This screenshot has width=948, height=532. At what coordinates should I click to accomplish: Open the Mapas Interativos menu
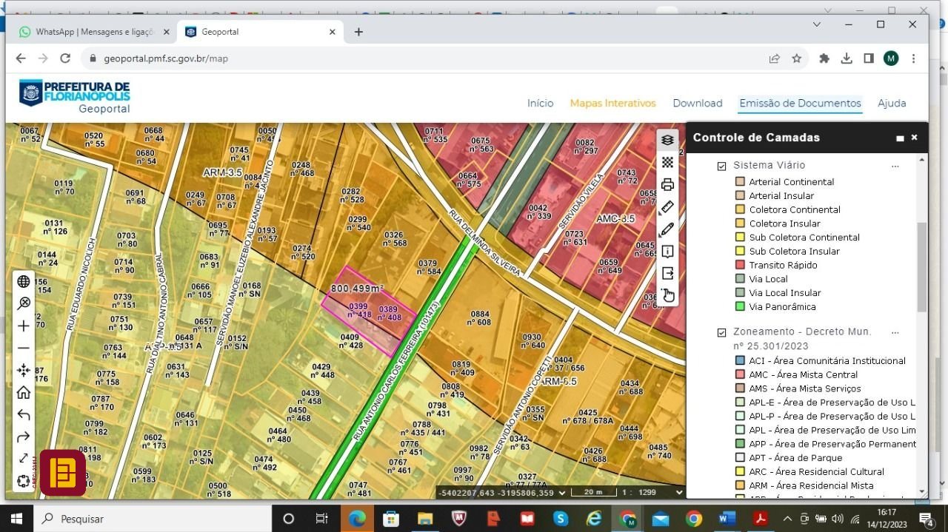(x=612, y=104)
